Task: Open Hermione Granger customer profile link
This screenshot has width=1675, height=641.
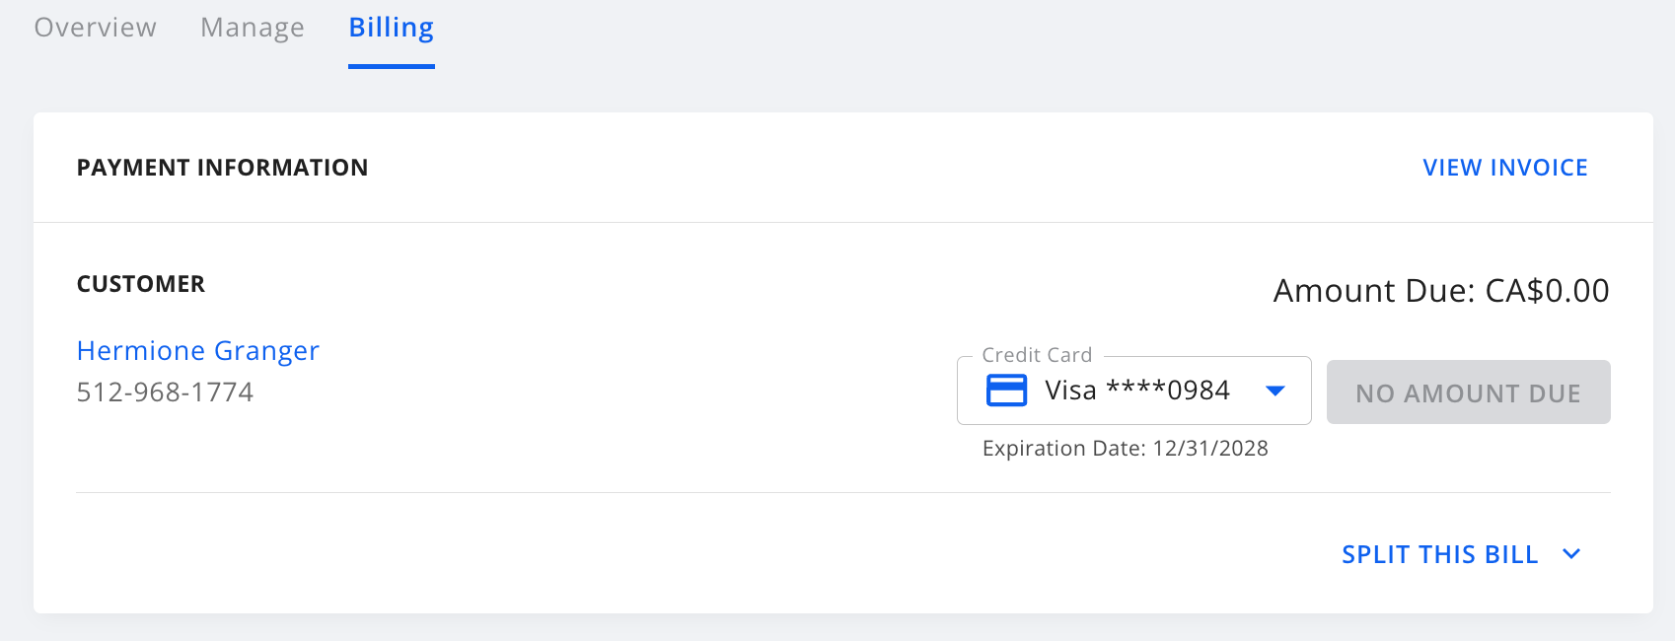Action: (198, 351)
